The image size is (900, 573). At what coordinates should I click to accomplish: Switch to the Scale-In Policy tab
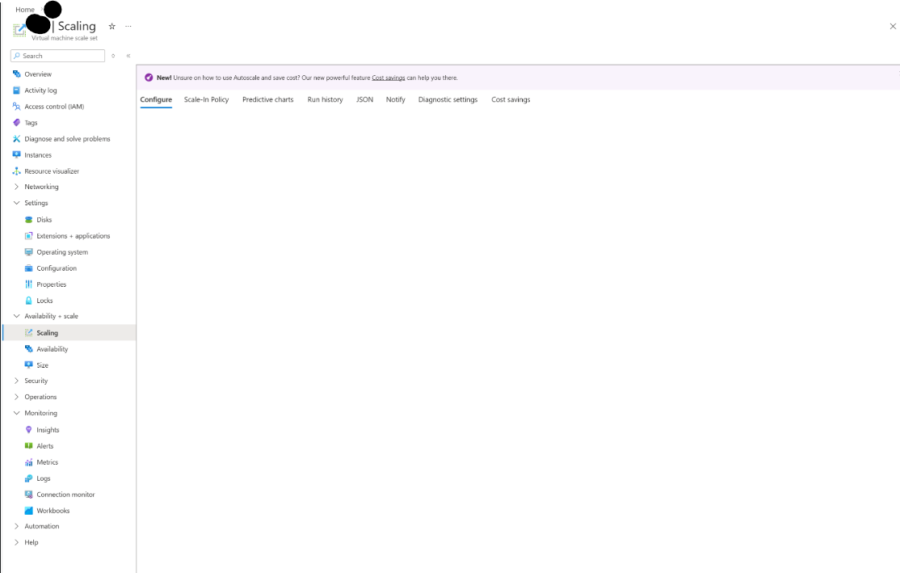[206, 99]
